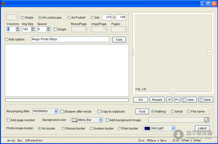Increase Columns value with up arrow
Viewport: 218px width, 144px height.
(17, 28)
